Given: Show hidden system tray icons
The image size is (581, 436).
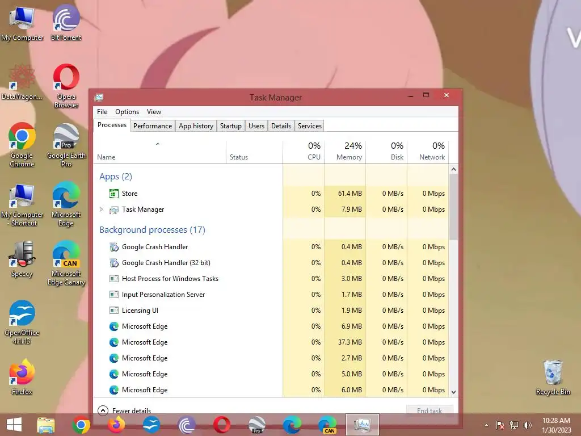Looking at the screenshot, I should 486,425.
